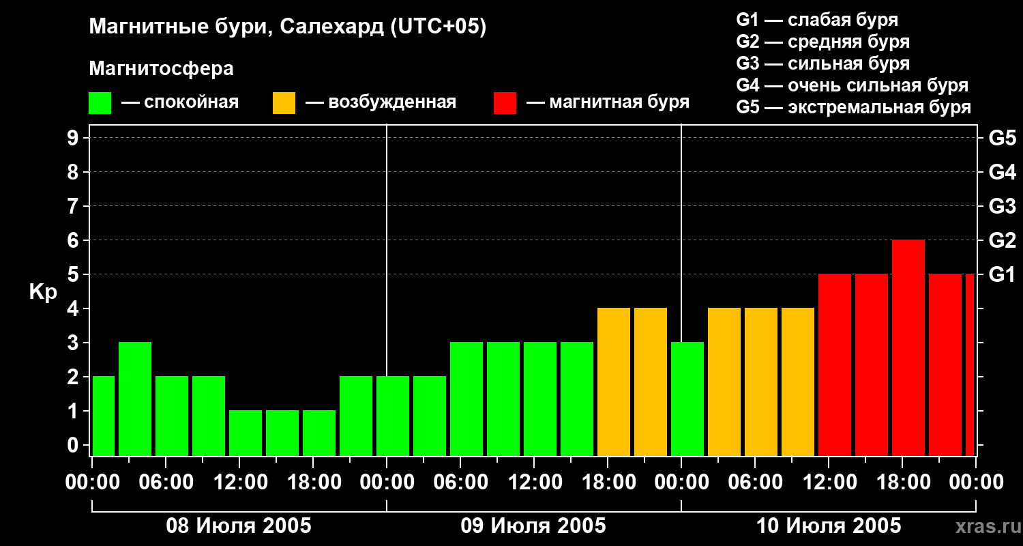Click 'G4 — очень сильная буря' legend line
Viewport: 1023px width, 546px height.
click(853, 85)
